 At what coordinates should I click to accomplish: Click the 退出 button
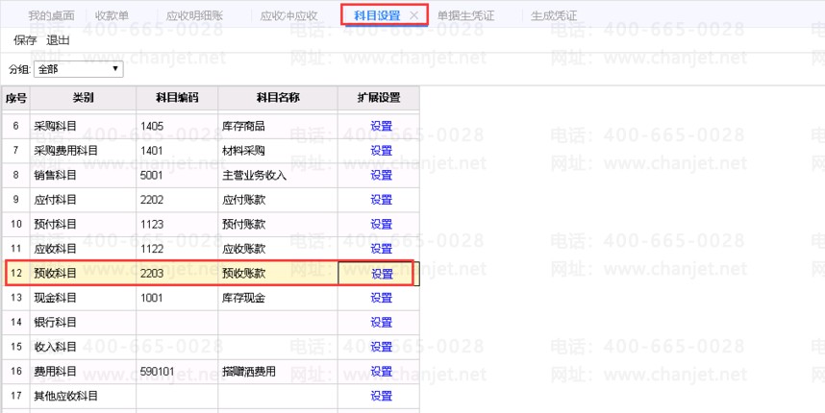(58, 40)
